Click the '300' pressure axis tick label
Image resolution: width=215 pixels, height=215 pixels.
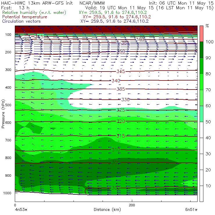[8, 70]
